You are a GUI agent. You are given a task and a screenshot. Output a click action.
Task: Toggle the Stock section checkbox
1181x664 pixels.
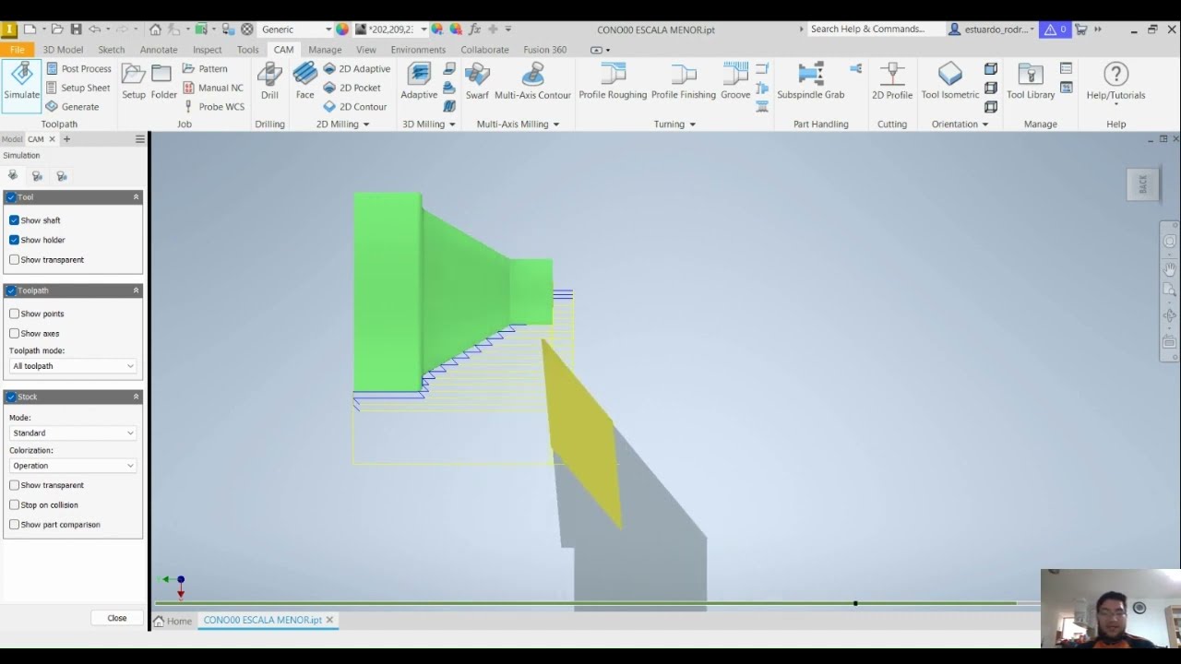pos(11,397)
